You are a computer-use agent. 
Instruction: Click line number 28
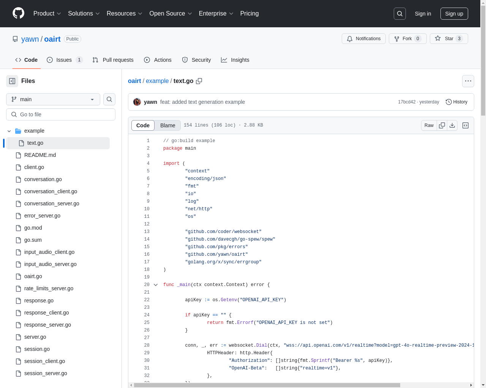(147, 346)
